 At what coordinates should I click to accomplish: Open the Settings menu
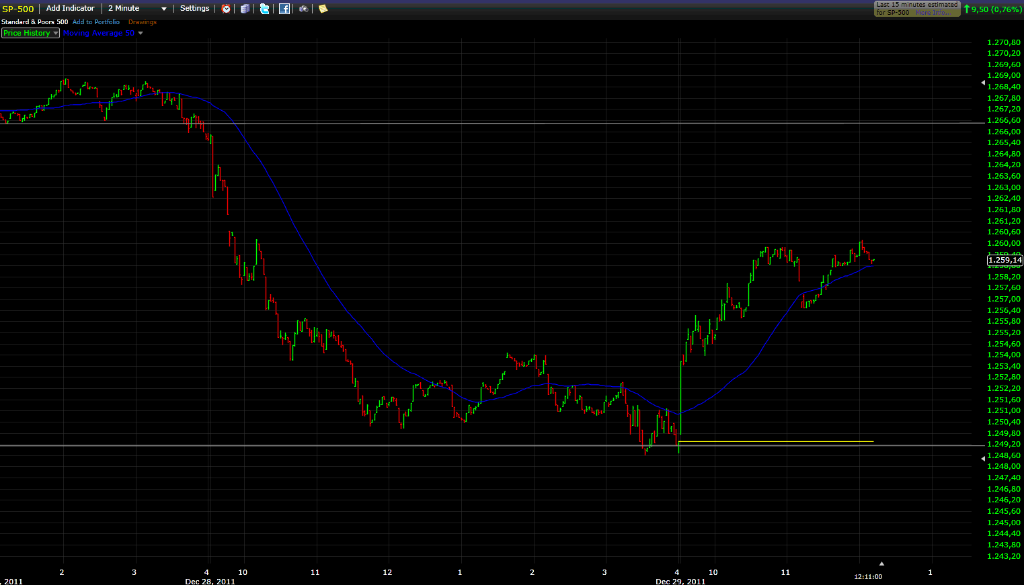194,9
